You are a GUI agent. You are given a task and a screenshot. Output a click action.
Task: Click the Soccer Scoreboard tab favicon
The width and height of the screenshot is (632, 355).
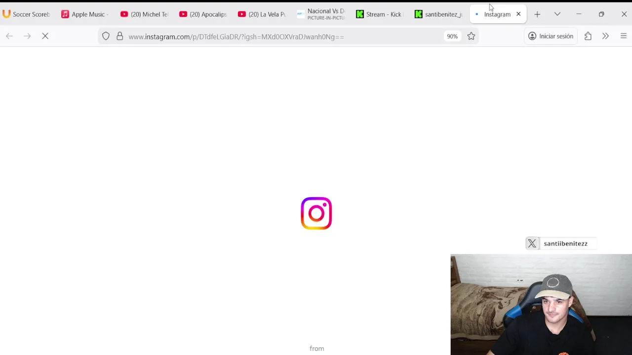click(6, 14)
